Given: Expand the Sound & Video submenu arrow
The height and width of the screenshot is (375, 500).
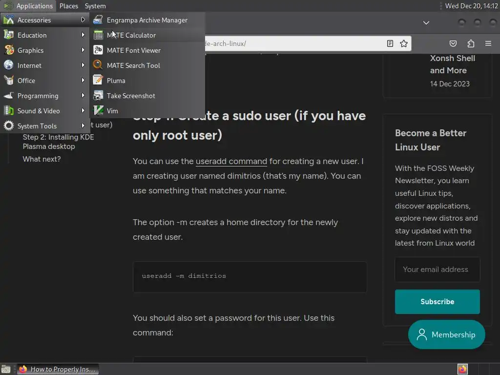Looking at the screenshot, I should point(83,110).
